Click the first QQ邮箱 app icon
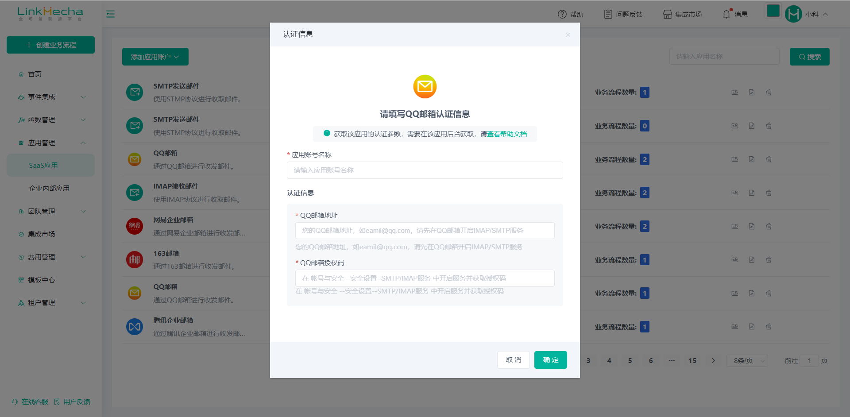This screenshot has height=417, width=850. [135, 159]
